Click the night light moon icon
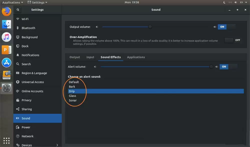The height and width of the screenshot is (147, 250). 224,2
